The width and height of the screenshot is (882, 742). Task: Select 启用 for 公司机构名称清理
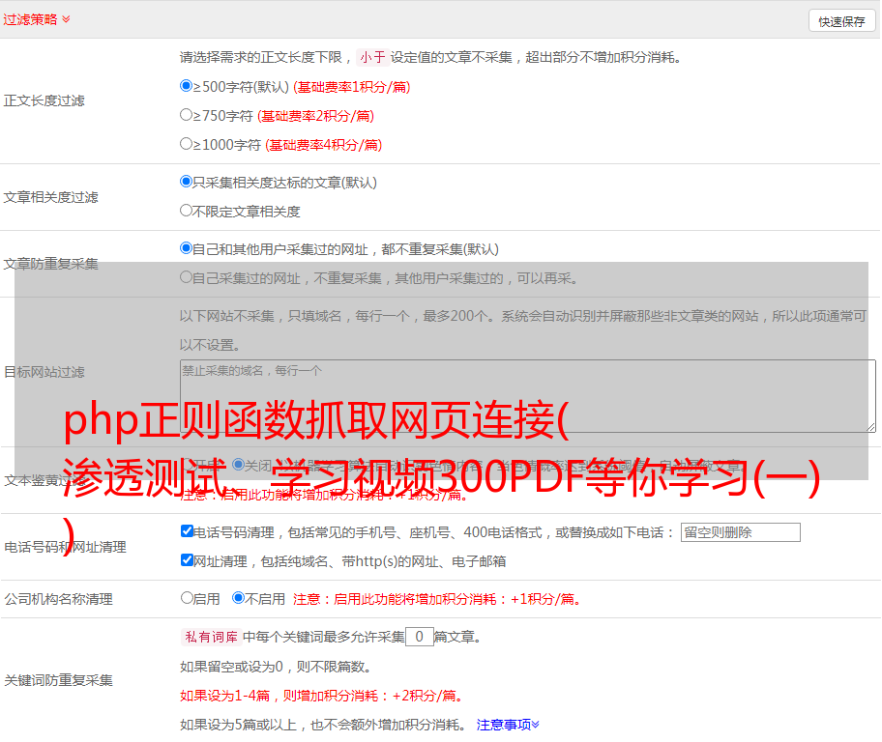click(187, 598)
